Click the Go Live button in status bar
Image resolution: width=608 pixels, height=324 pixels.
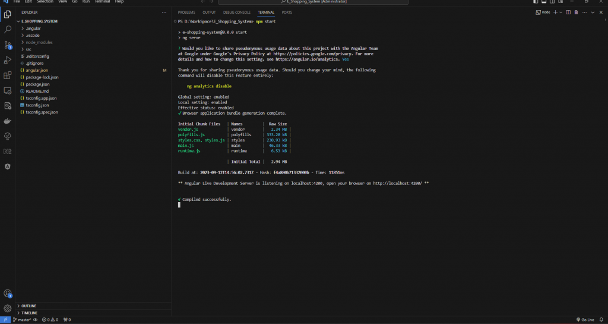pos(585,320)
